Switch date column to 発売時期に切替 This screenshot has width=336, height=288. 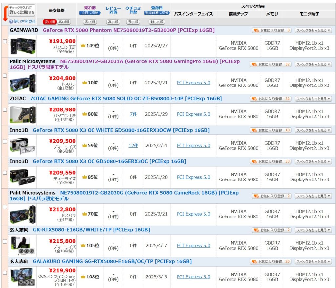[157, 13]
